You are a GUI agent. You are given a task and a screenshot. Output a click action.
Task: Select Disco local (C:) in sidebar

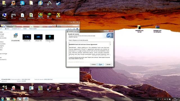pos(3,59)
